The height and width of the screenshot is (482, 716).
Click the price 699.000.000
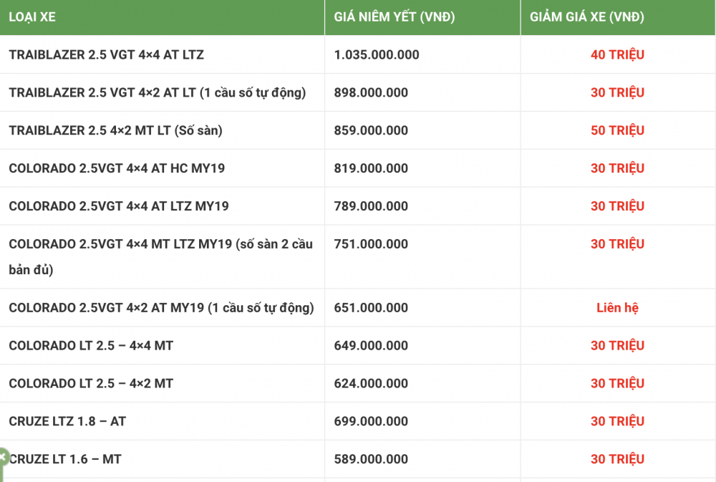[371, 422]
